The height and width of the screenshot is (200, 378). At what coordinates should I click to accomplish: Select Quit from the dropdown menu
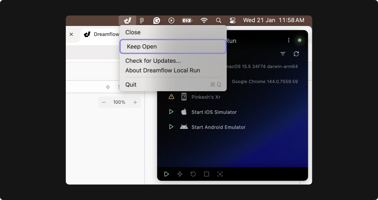(x=131, y=85)
